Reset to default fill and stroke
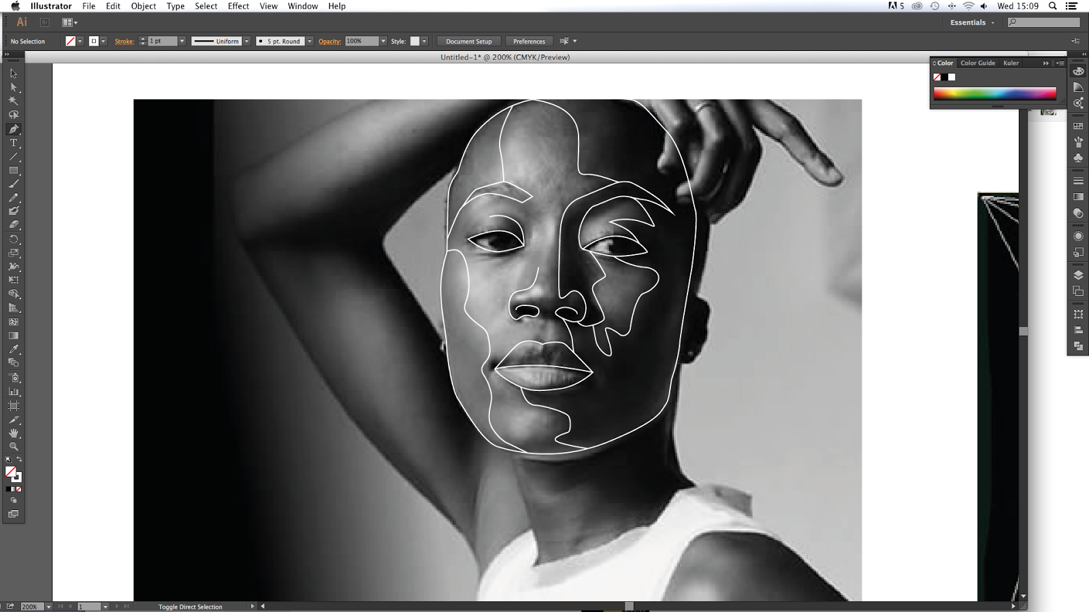Screen dimensions: 1089x612 tap(8, 460)
